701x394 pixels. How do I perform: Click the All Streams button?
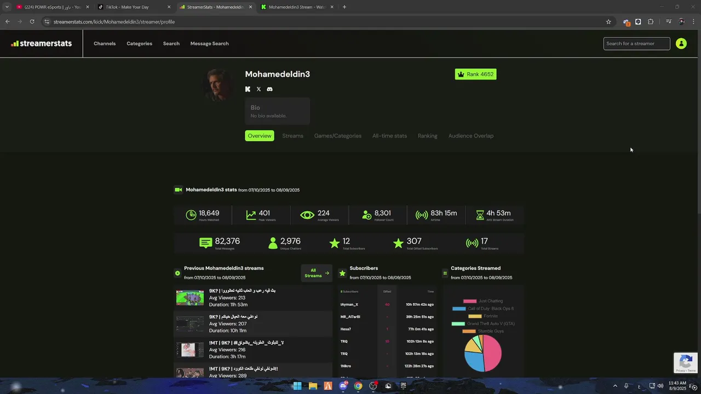[x=316, y=273]
